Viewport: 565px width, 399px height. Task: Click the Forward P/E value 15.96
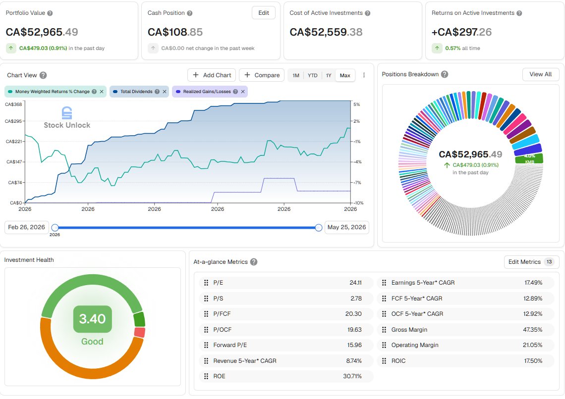tap(354, 345)
